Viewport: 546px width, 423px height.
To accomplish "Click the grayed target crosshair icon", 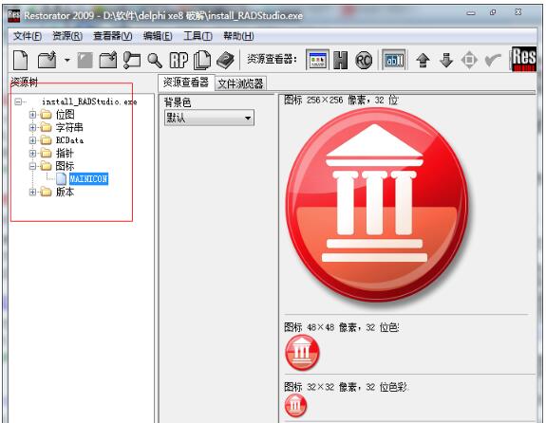I will [x=469, y=61].
